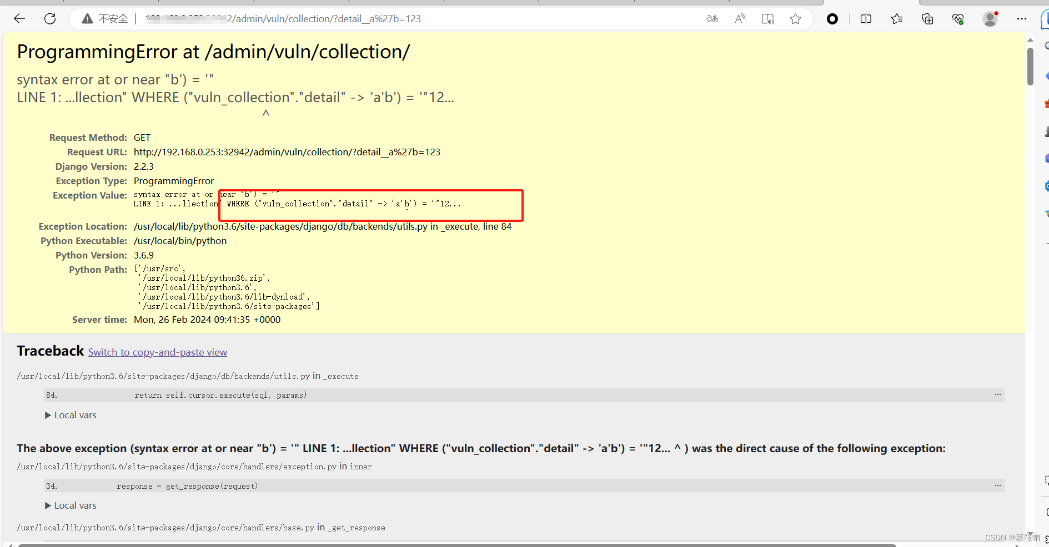Open the browser profile menu
Screen dimensions: 1049x547
point(990,18)
